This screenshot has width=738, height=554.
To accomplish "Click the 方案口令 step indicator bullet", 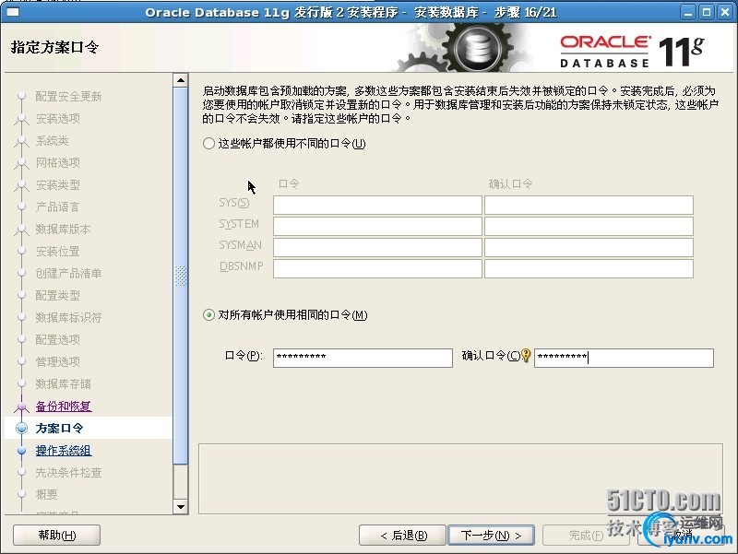I will [x=20, y=428].
